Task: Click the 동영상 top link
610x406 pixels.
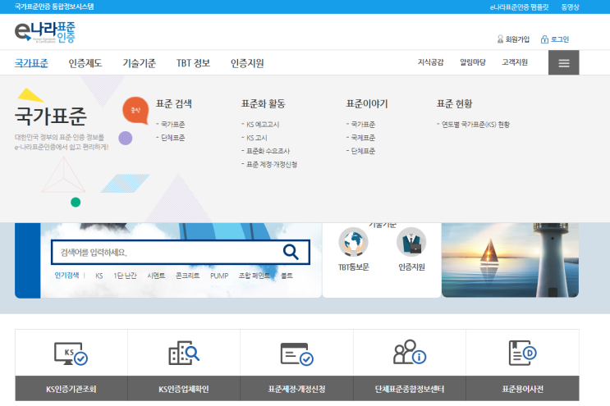Action: (x=571, y=7)
